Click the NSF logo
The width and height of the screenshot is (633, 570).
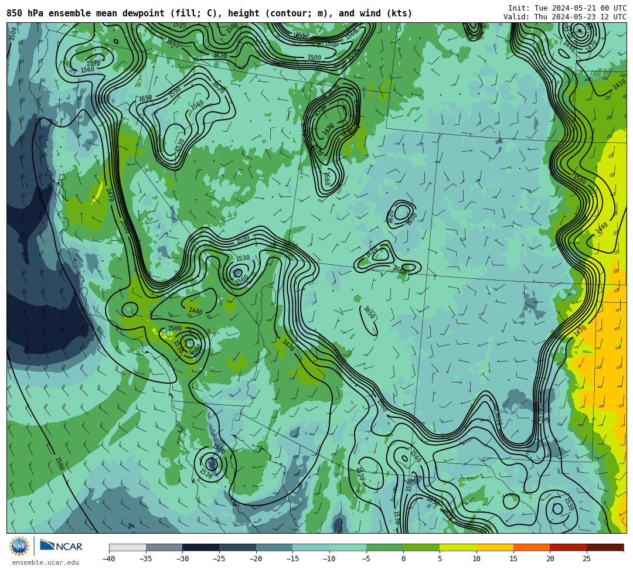point(19,547)
